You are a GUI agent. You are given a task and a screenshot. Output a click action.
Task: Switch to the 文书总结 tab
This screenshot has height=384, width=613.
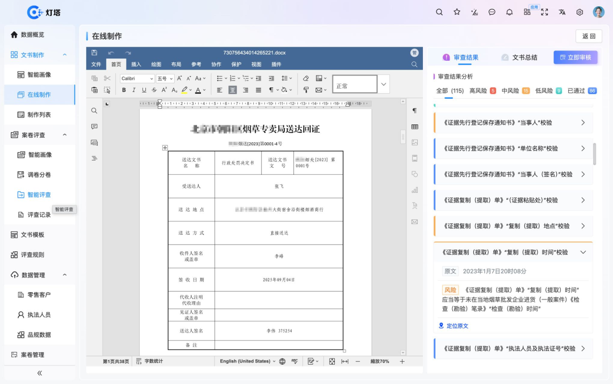pyautogui.click(x=519, y=57)
